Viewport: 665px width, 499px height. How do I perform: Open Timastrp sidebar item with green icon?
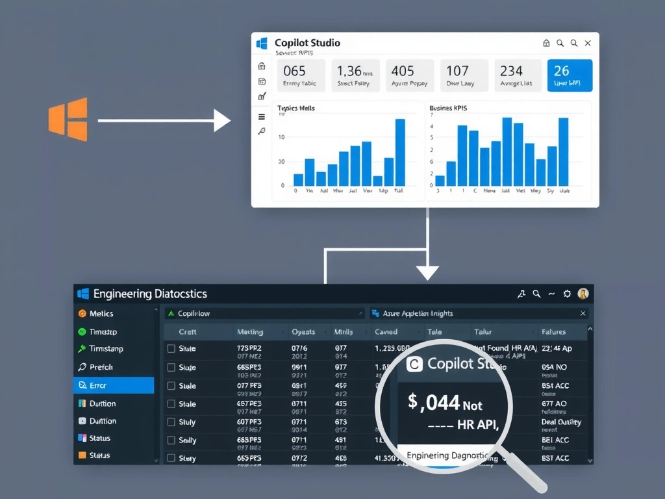tap(114, 332)
